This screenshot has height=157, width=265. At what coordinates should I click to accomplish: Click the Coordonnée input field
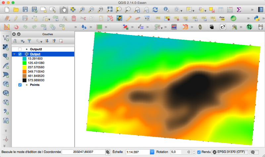pyautogui.click(x=83, y=152)
